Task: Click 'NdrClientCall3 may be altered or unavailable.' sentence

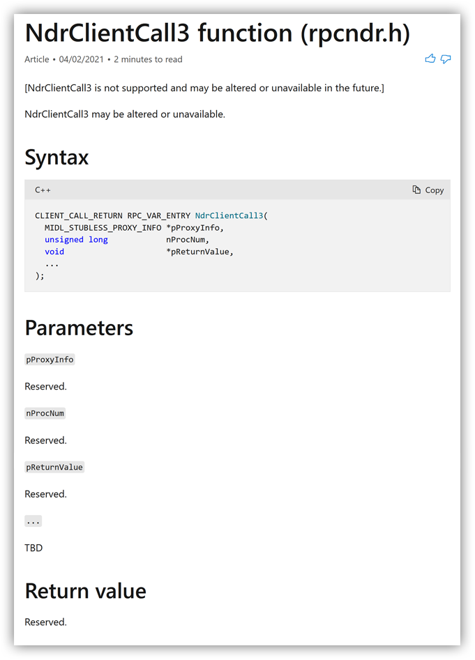Action: pos(125,114)
